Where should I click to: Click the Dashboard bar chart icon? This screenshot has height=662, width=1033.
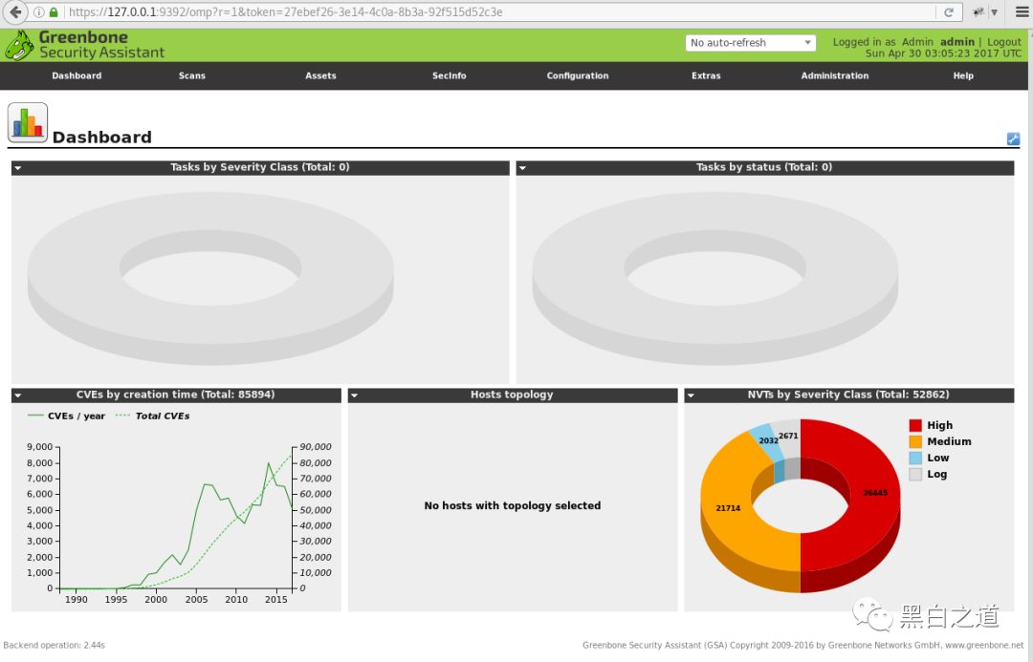pos(28,123)
